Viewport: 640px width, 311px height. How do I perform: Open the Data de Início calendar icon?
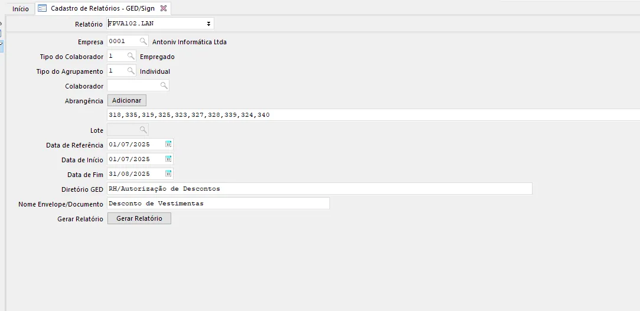168,159
